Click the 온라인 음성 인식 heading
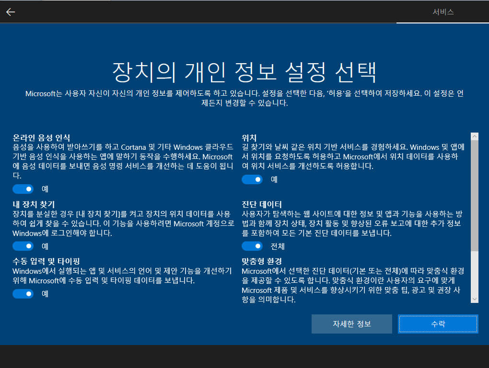The width and height of the screenshot is (489, 368). coord(41,138)
